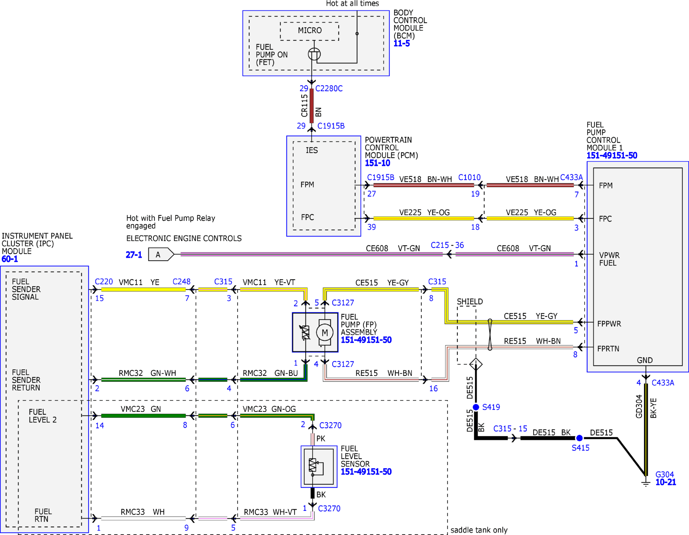Select connector C2280C below the BCM
Image resolution: width=689 pixels, height=535 pixels.
[329, 89]
